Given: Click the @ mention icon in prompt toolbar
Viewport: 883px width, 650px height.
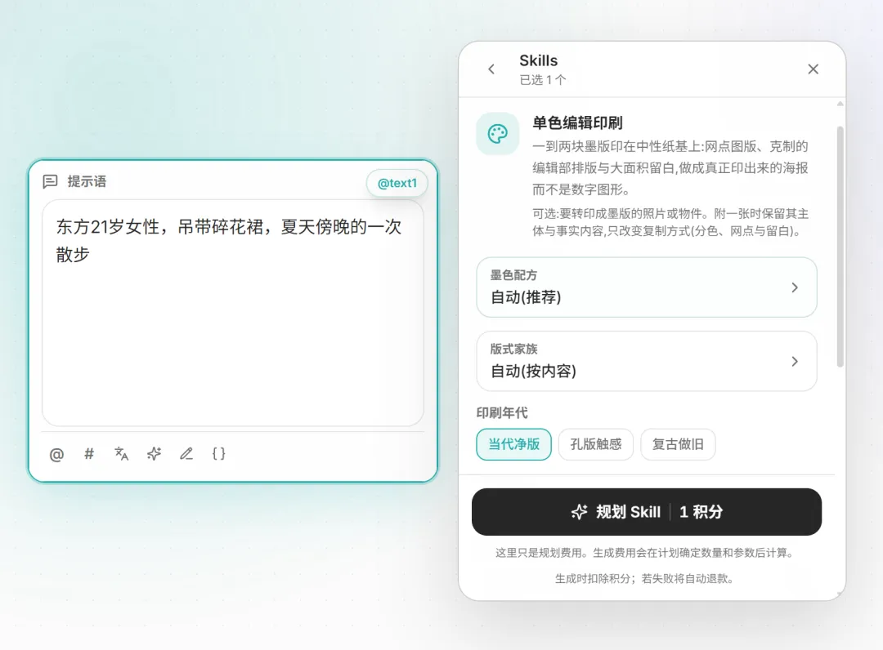Looking at the screenshot, I should click(x=57, y=454).
